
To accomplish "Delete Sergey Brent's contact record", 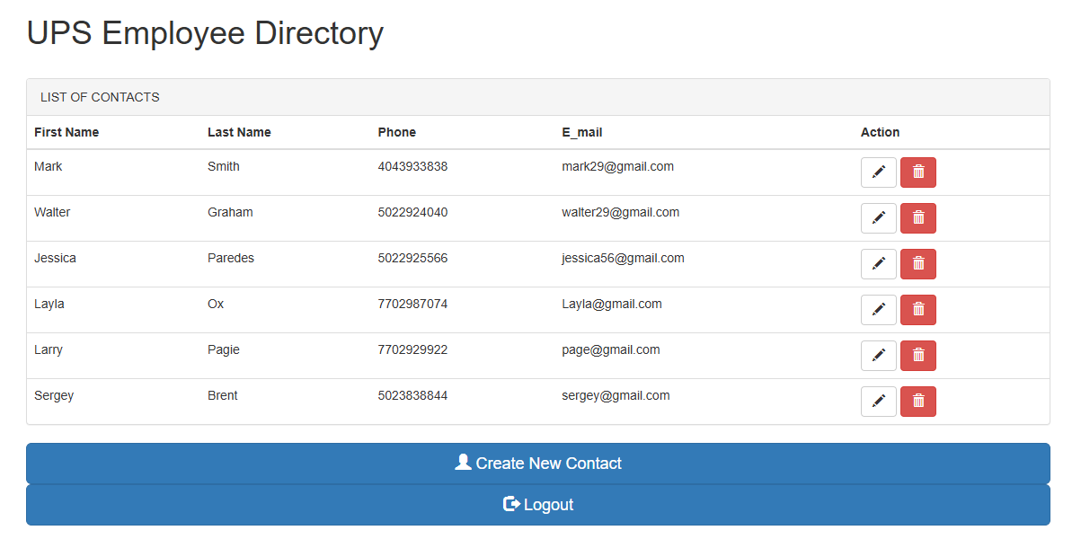I will coord(917,402).
